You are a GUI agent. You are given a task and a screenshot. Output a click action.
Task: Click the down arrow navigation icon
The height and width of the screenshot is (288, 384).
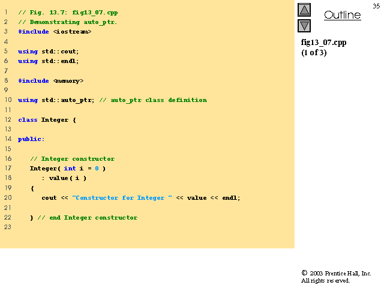(x=304, y=26)
